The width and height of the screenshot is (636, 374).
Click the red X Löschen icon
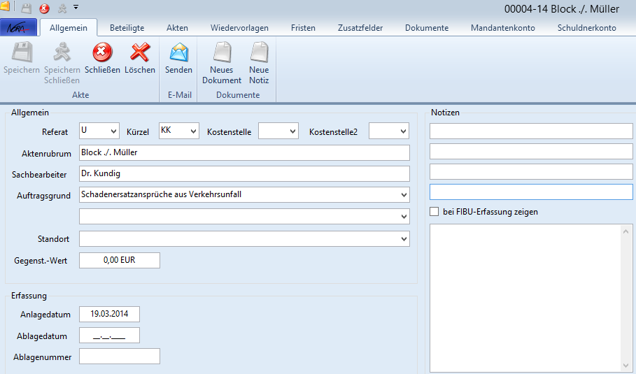[x=140, y=53]
